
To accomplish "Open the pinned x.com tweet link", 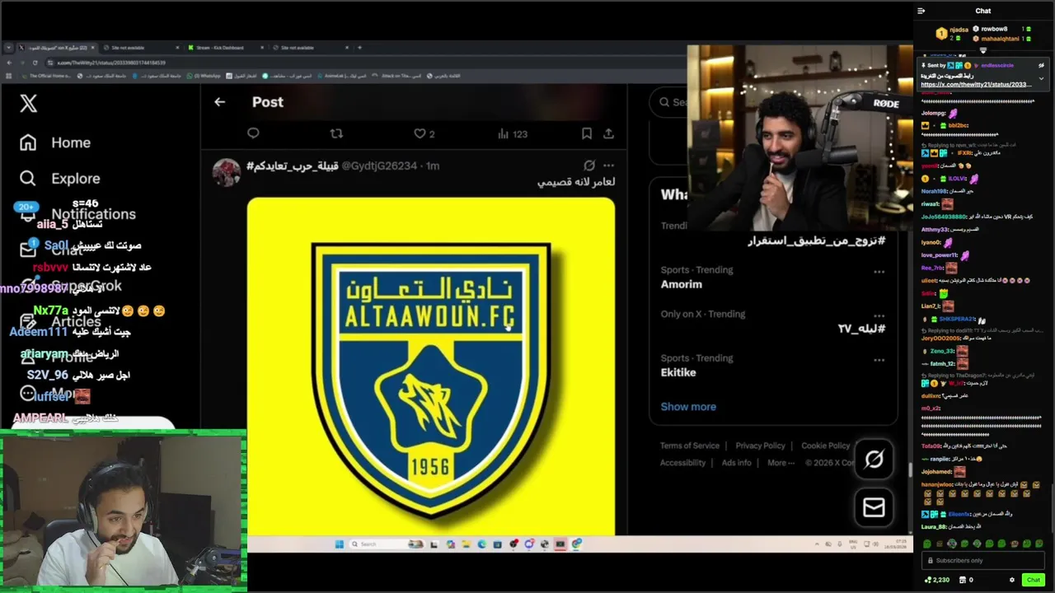I will [x=976, y=84].
